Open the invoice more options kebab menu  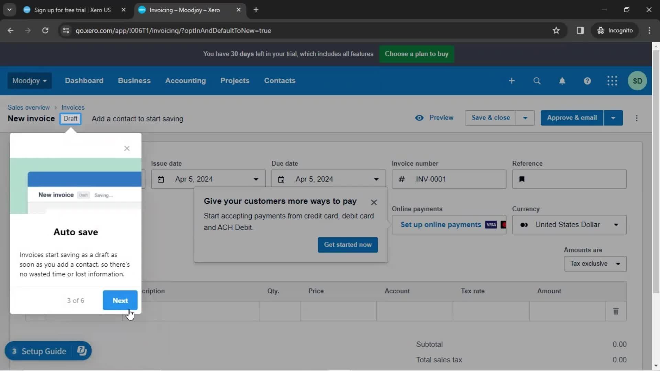[636, 118]
